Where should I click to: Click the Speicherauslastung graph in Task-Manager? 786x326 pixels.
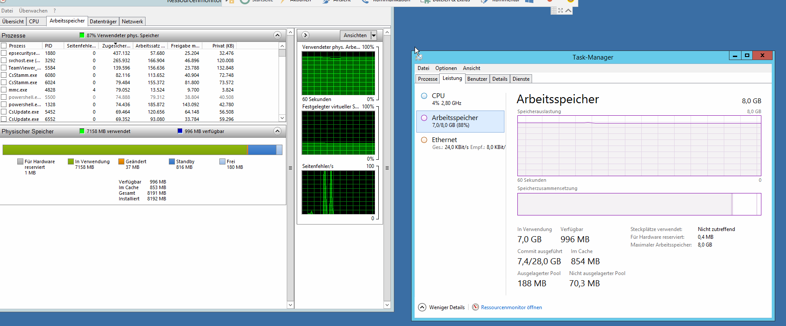coord(639,146)
